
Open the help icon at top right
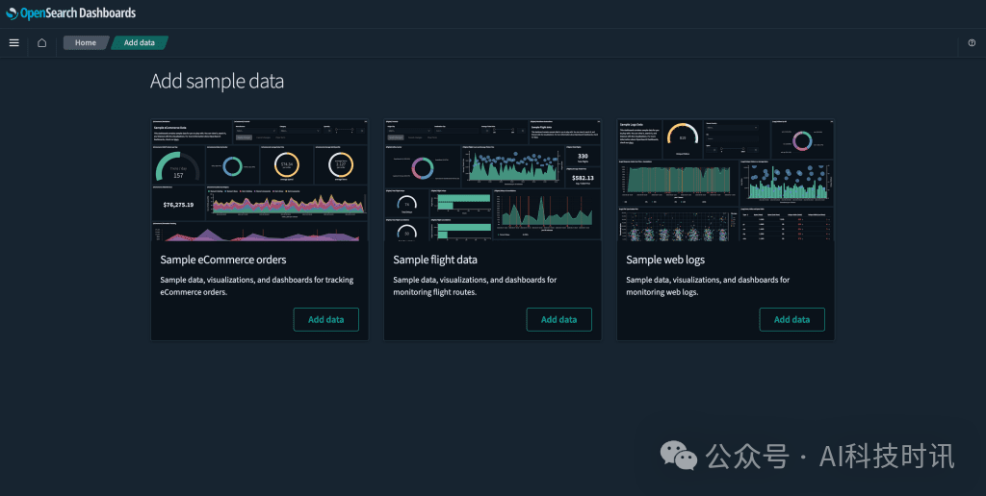[972, 42]
